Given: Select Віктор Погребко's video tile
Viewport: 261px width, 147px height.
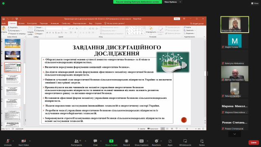Looking at the screenshot, I should [x=234, y=73].
